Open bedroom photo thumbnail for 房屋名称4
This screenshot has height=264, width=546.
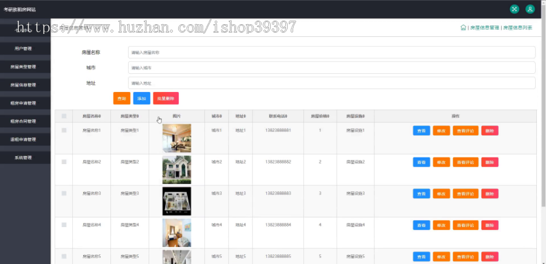(177, 233)
